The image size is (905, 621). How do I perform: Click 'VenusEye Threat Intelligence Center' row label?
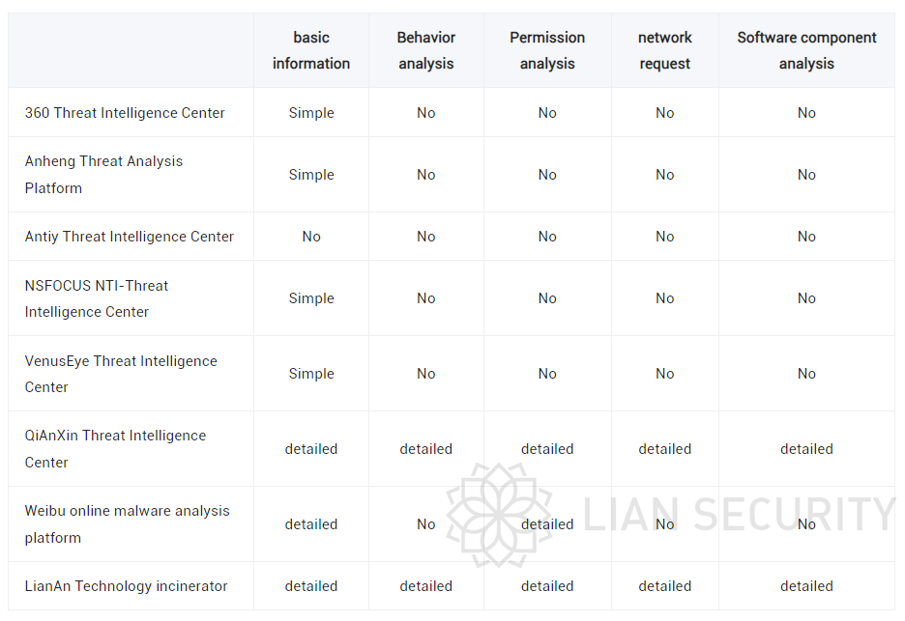[121, 374]
